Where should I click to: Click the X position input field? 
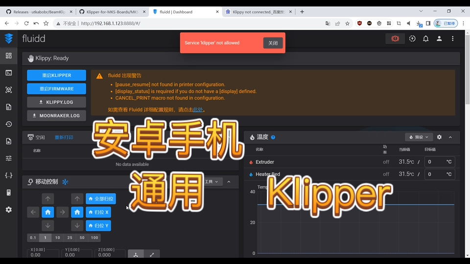coord(43,255)
